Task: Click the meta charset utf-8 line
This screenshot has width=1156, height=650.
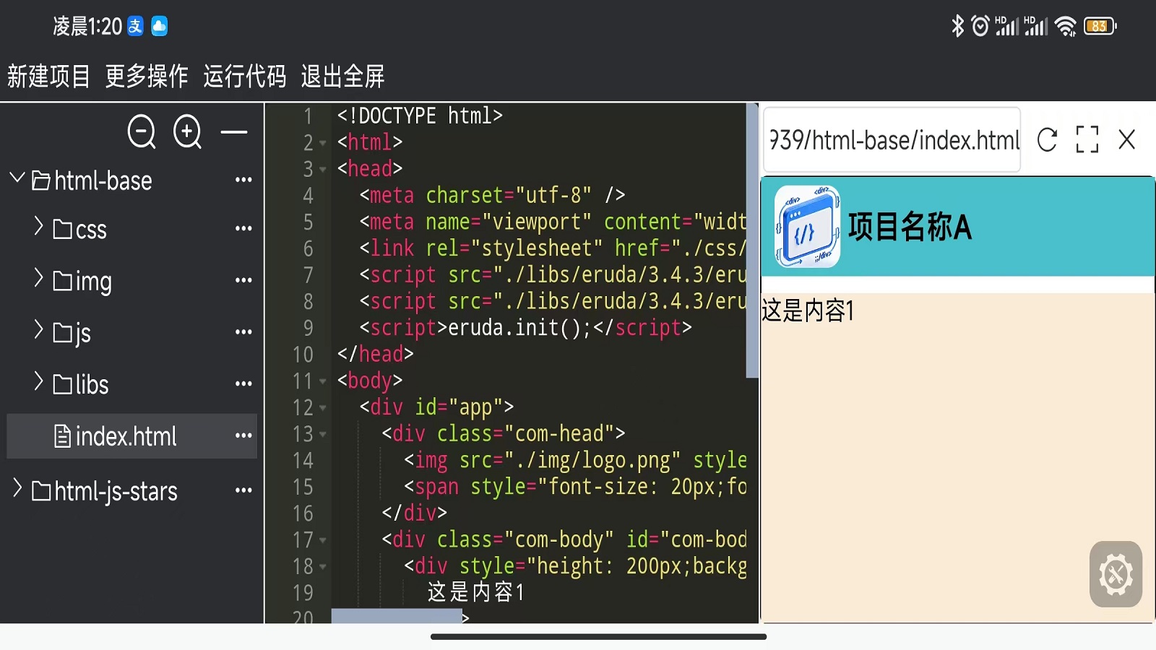Action: coord(492,195)
